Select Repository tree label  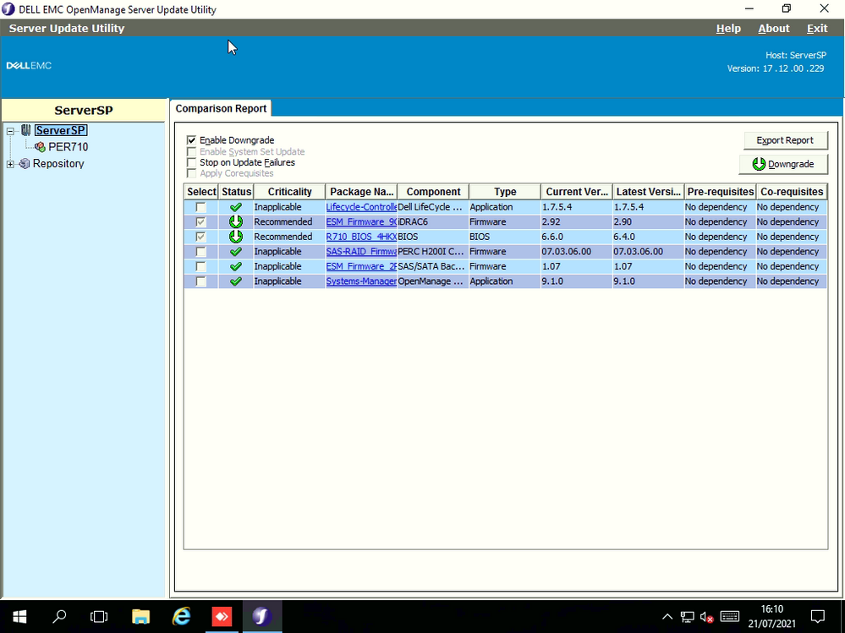point(58,164)
